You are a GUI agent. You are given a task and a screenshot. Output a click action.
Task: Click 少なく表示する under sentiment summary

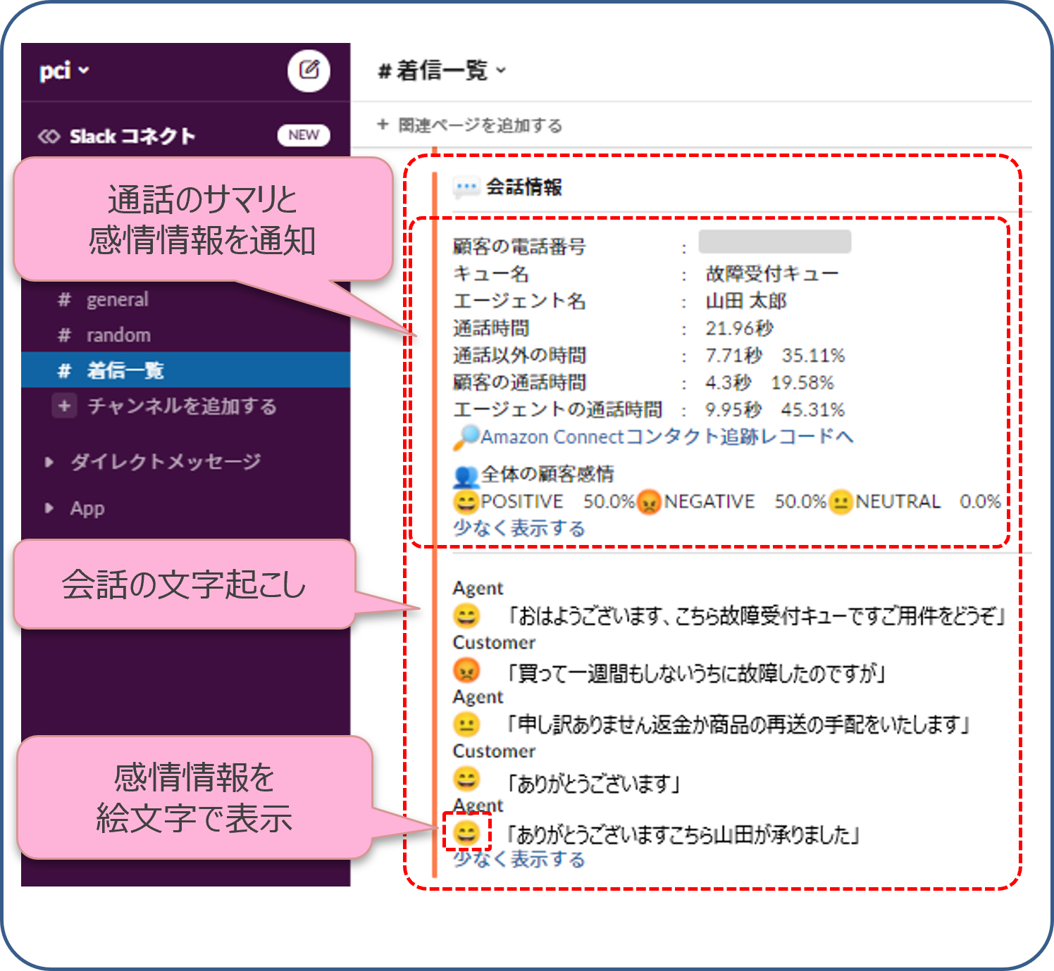[x=519, y=528]
